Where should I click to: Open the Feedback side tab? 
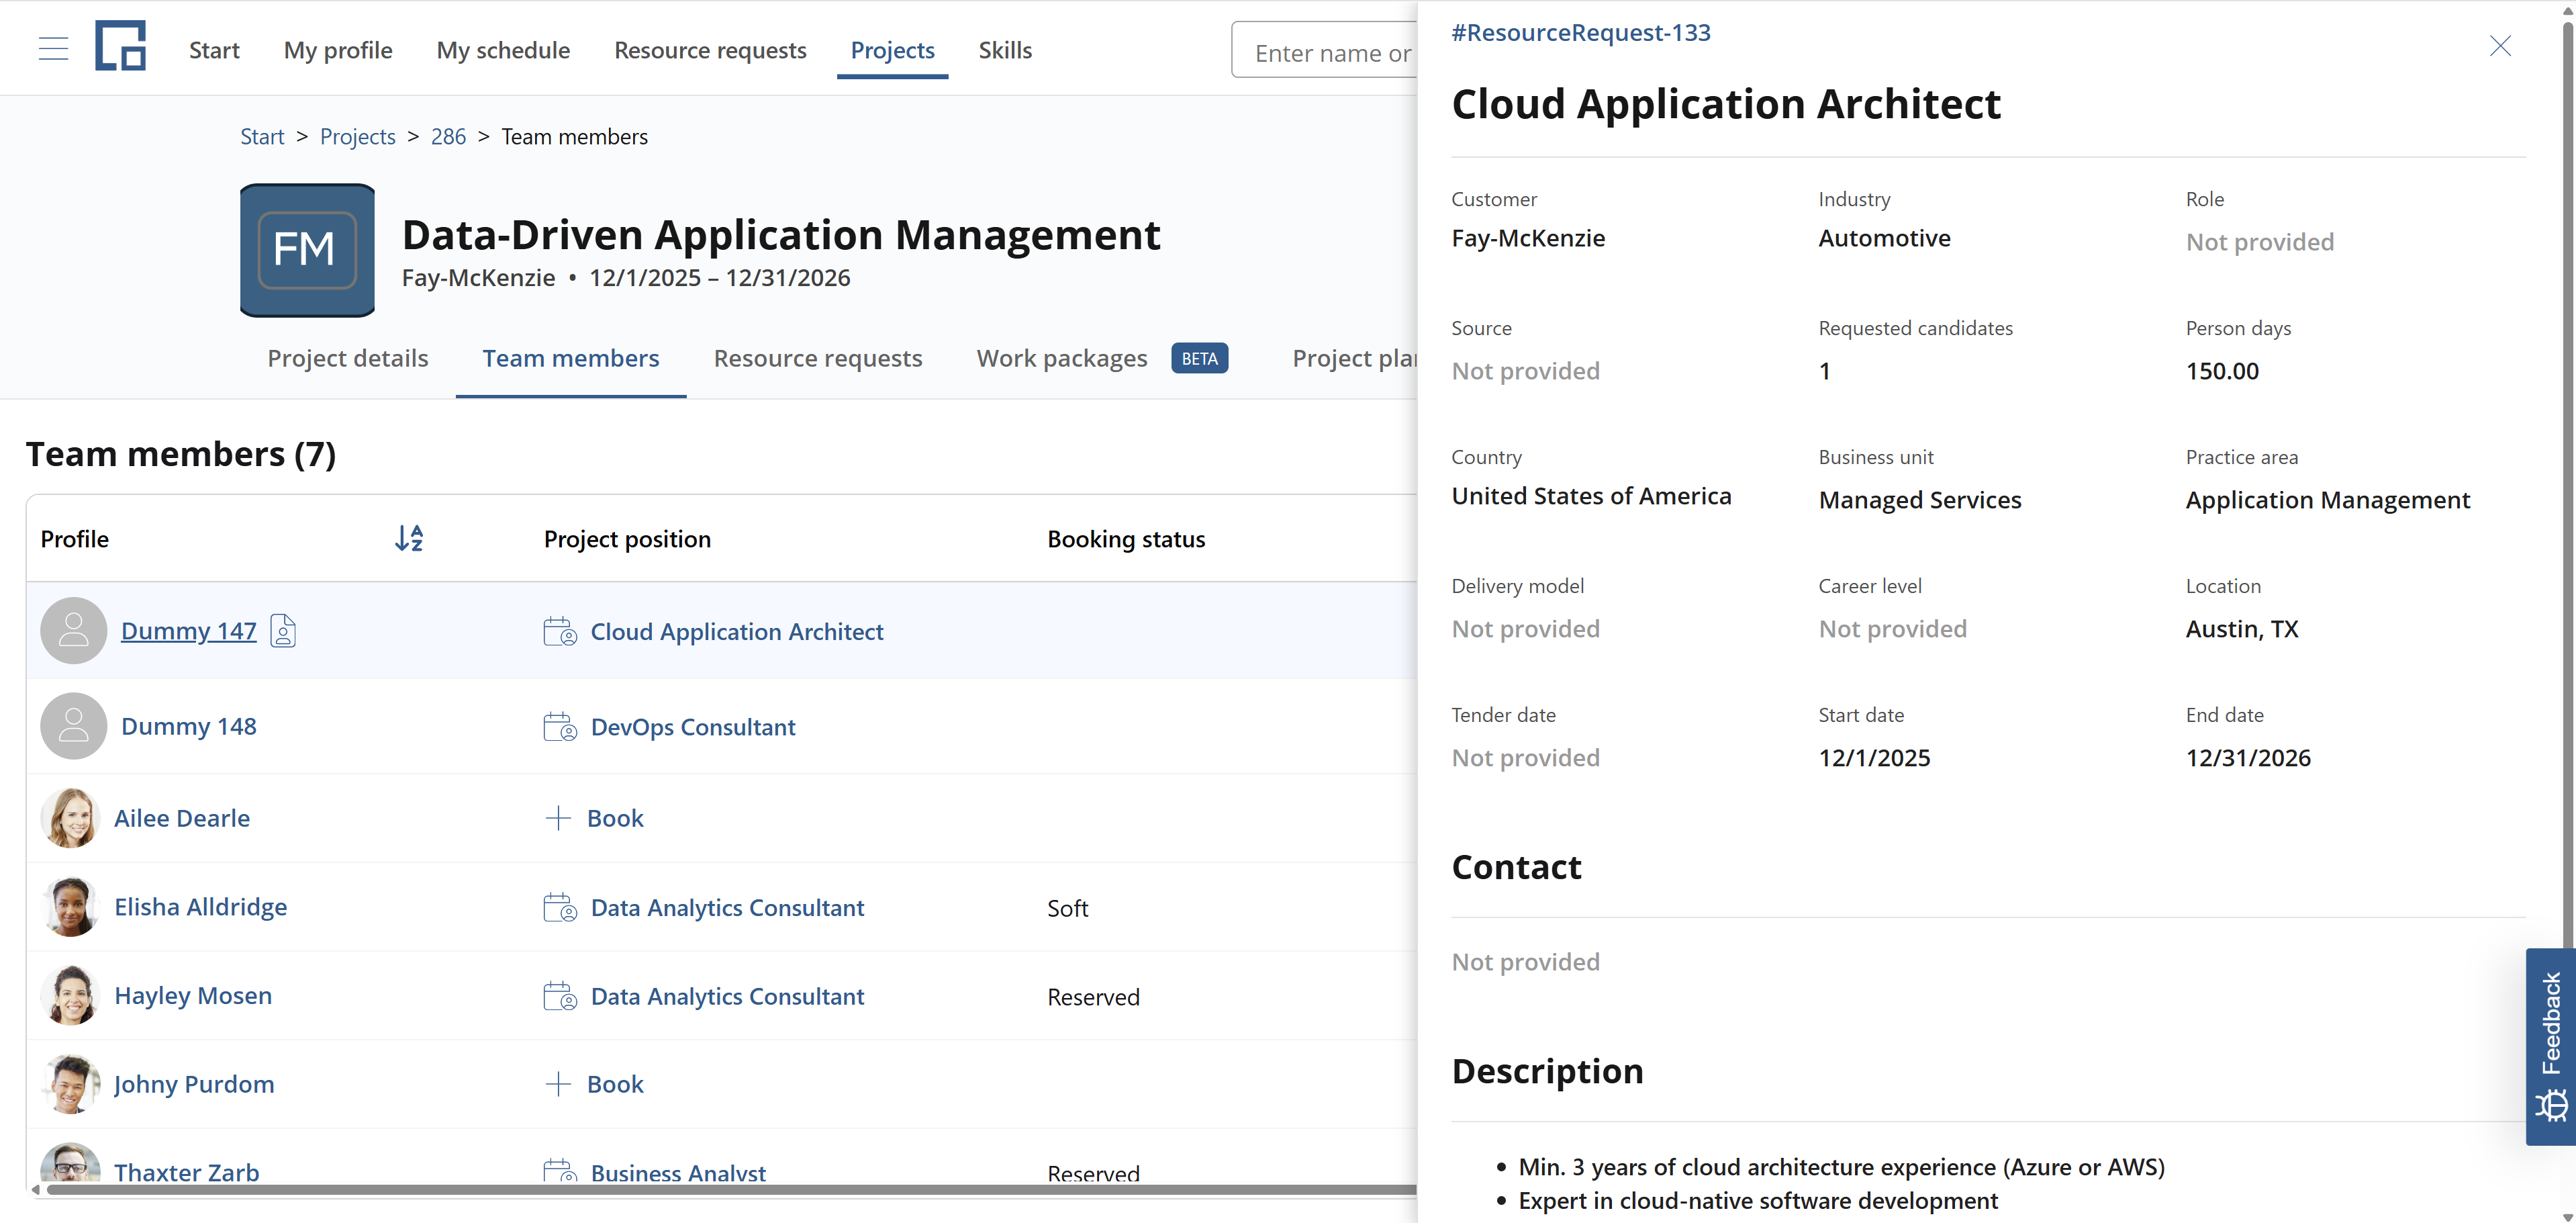pyautogui.click(x=2551, y=1046)
